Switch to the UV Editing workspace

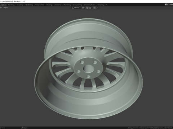click(29, 5)
